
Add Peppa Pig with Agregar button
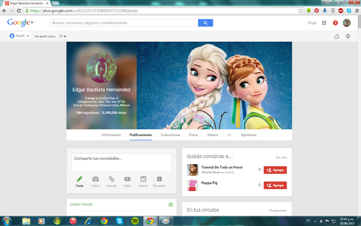click(x=275, y=185)
